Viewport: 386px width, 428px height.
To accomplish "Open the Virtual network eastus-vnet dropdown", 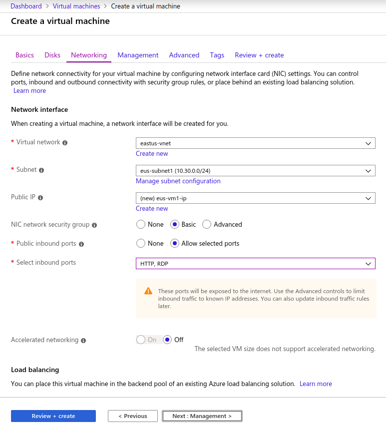I will [256, 143].
